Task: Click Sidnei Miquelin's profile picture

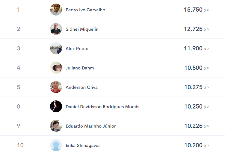Action: tap(56, 29)
